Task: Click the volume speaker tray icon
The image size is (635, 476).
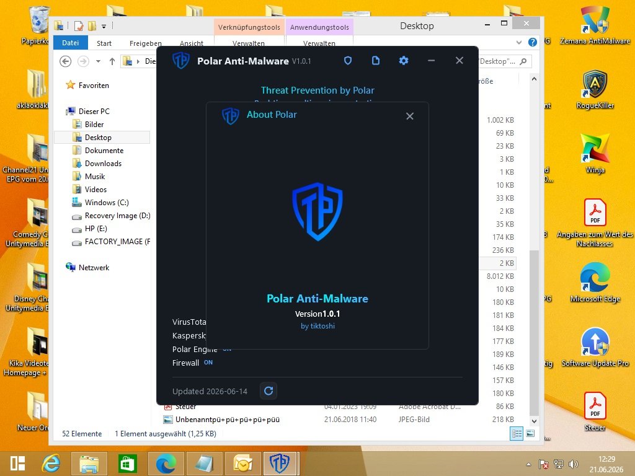Action: pos(574,464)
